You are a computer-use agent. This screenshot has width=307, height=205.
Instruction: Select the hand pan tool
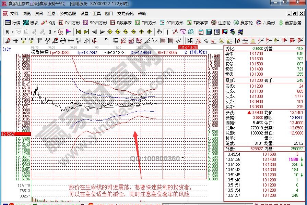point(159,32)
